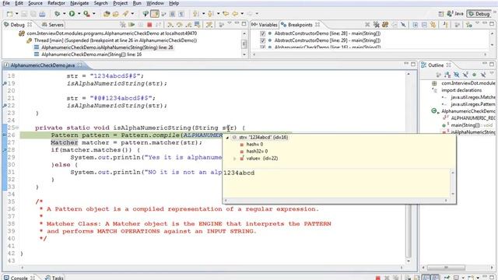The height and width of the screenshot is (280, 498).
Task: Toggle Mark Occurrences in main toolbar
Action: tap(155, 14)
